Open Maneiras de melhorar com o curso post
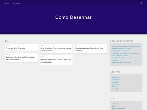 [56, 60]
